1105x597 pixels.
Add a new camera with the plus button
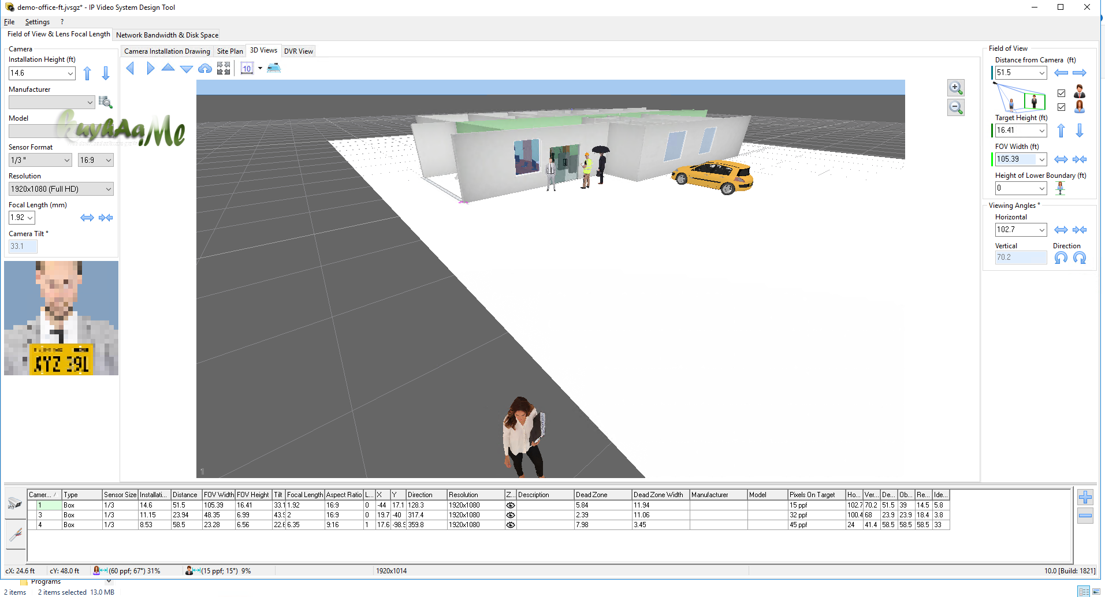pyautogui.click(x=1085, y=497)
